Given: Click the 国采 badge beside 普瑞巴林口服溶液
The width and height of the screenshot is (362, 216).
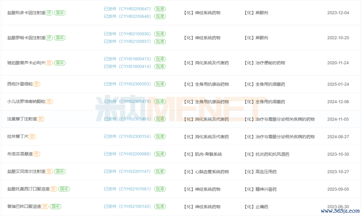Looking at the screenshot, I should pos(55,207).
